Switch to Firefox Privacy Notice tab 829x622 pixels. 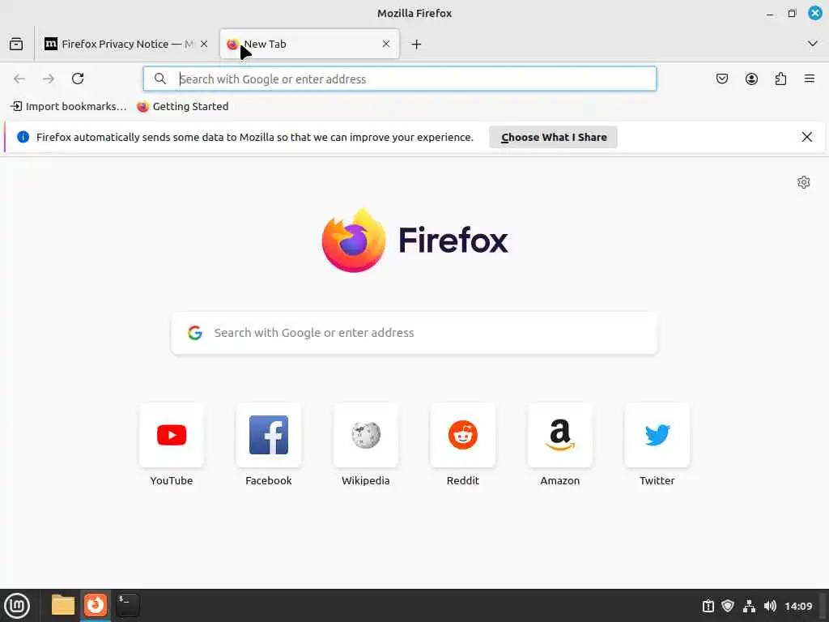tap(126, 44)
